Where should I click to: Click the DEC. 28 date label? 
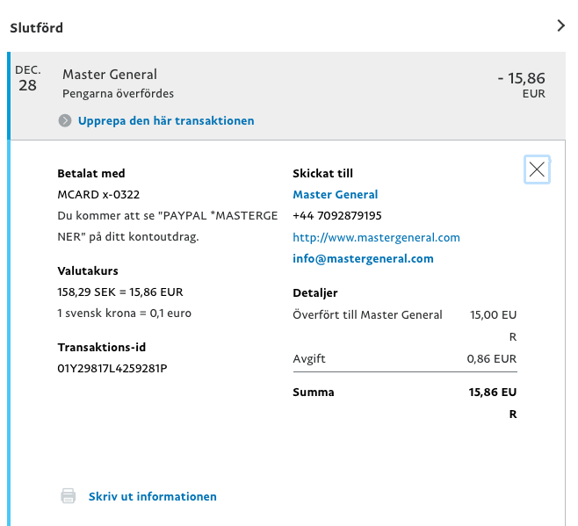[27, 78]
